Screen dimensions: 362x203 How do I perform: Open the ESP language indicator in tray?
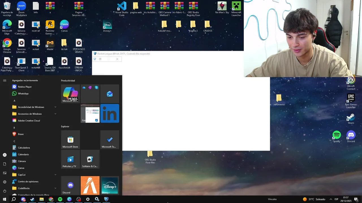tap(336, 199)
